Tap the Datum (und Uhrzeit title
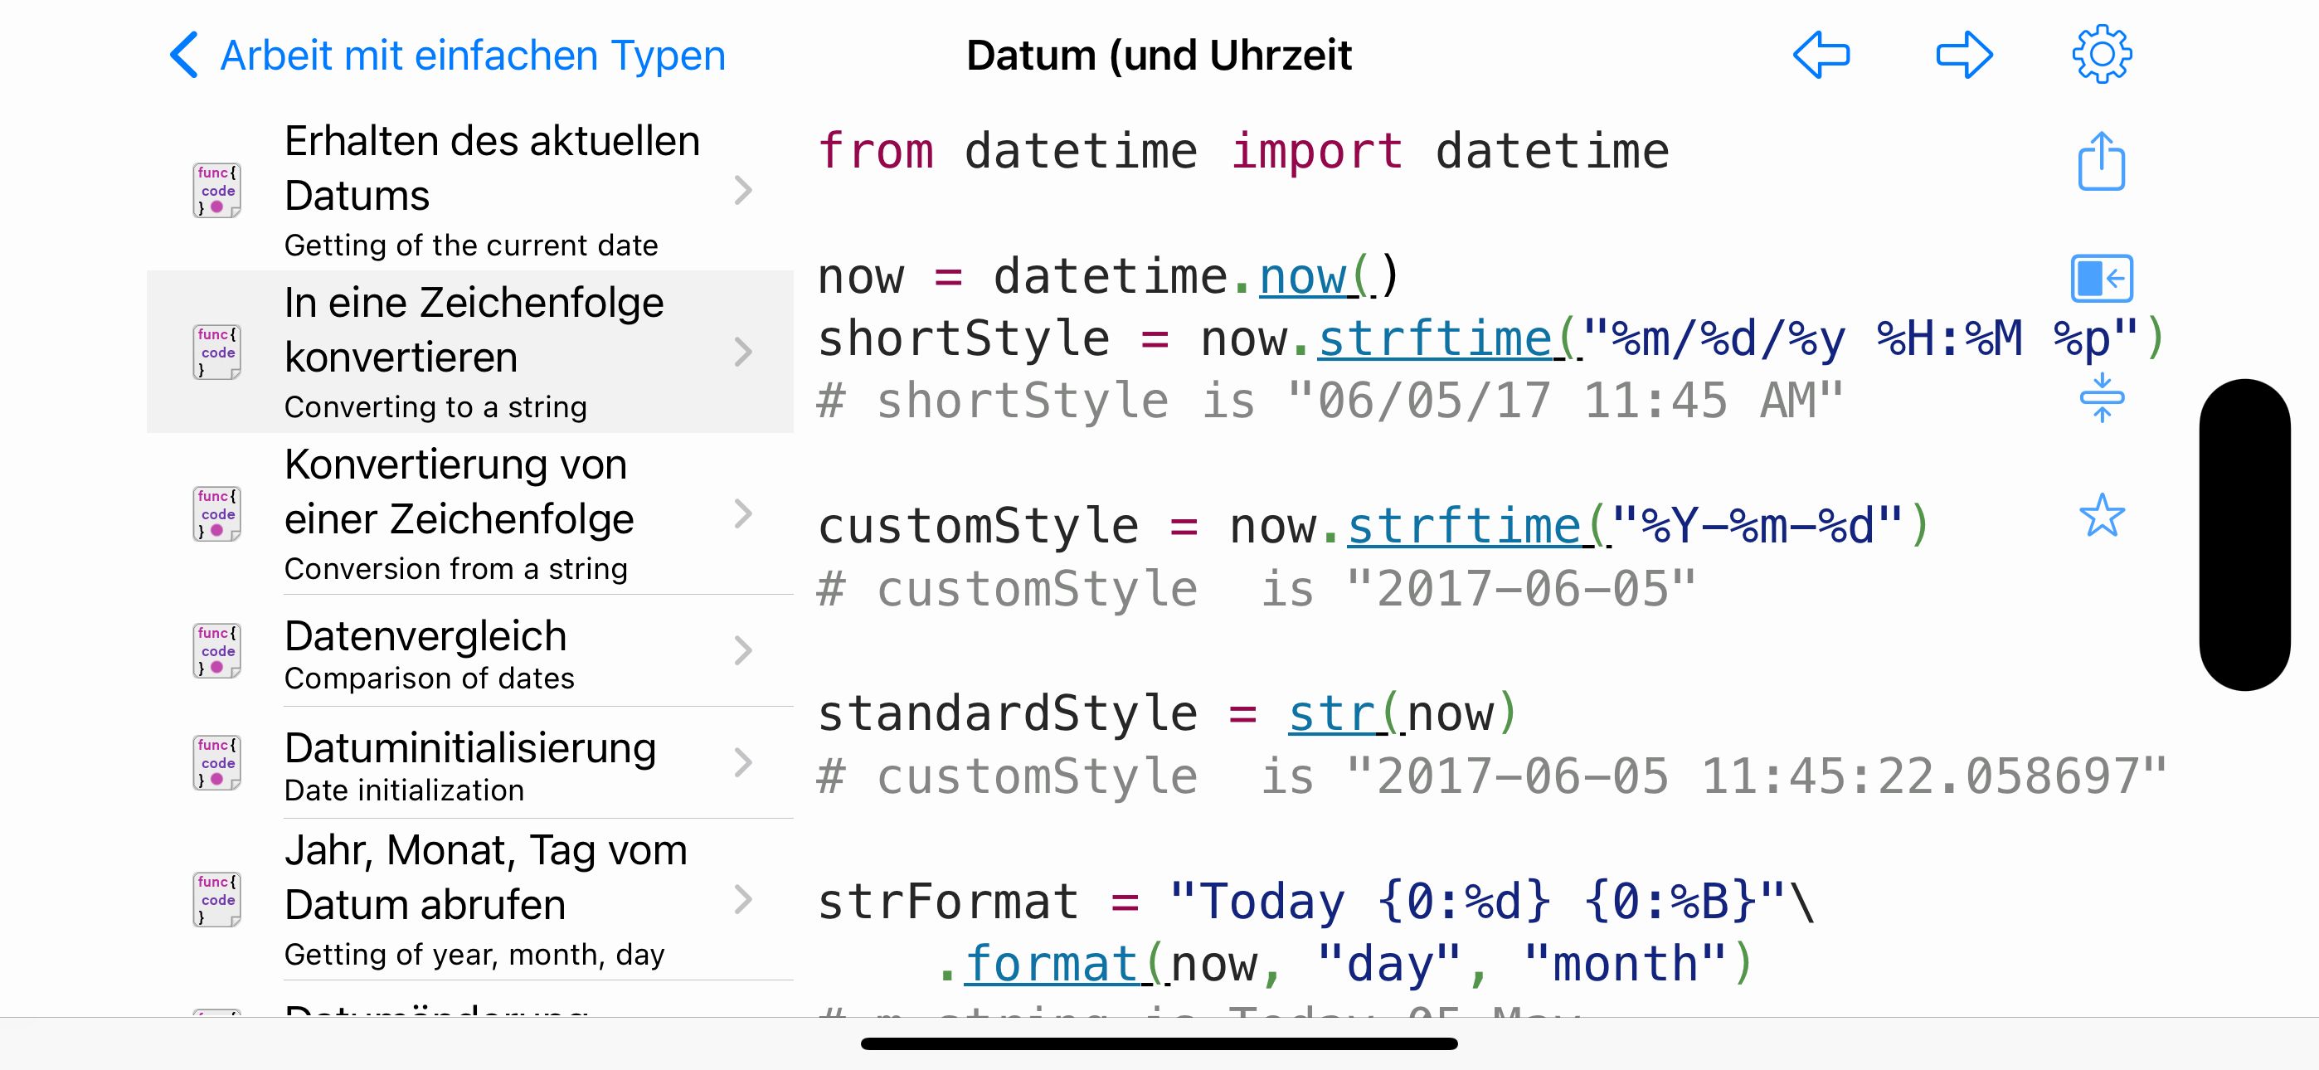 pos(1159,56)
